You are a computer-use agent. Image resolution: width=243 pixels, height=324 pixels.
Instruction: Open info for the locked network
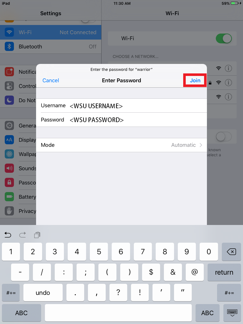click(228, 83)
